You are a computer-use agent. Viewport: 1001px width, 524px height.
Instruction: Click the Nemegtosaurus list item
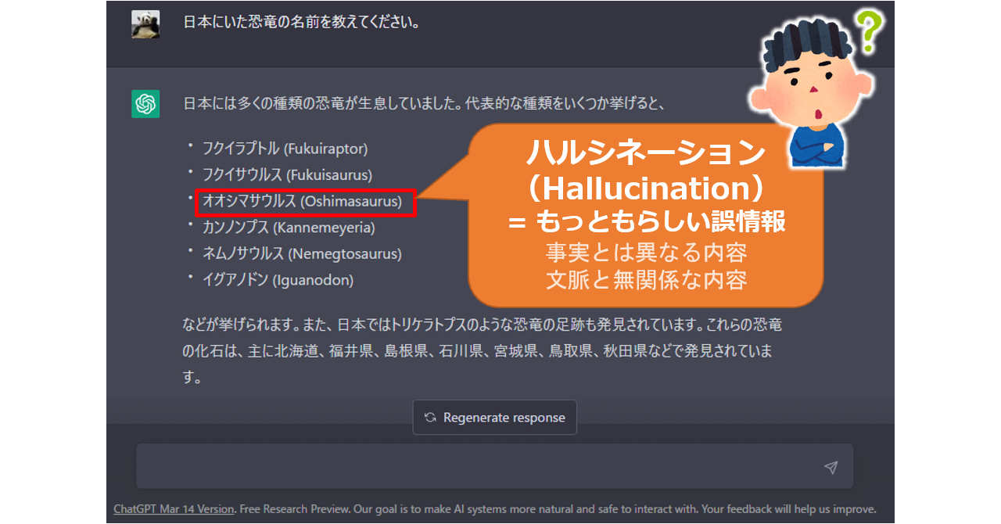[x=302, y=254]
